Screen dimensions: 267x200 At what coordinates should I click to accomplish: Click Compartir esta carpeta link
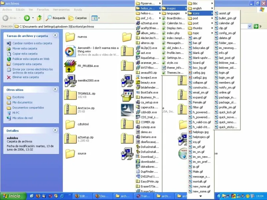point(27,64)
